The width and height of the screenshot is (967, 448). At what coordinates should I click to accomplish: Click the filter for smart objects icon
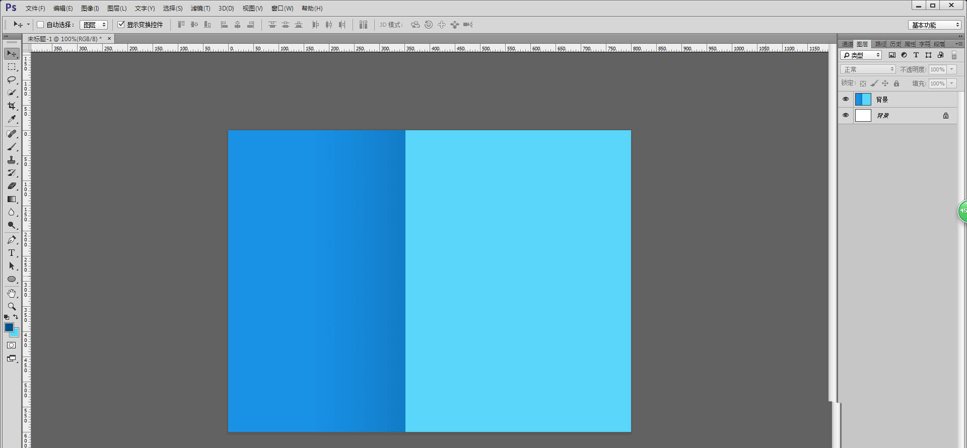pos(940,55)
